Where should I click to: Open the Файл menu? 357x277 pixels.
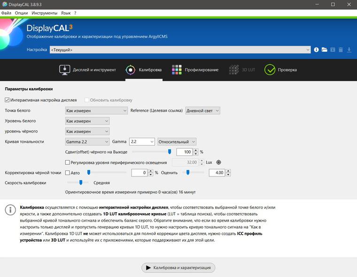click(6, 13)
